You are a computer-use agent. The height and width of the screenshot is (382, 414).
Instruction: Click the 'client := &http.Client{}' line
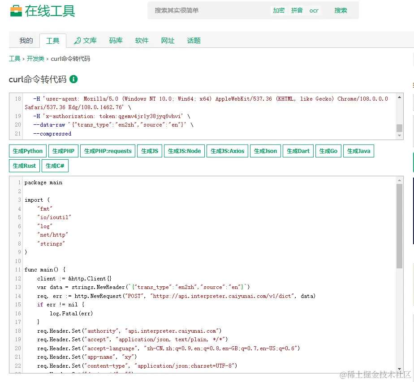pyautogui.click(x=74, y=278)
